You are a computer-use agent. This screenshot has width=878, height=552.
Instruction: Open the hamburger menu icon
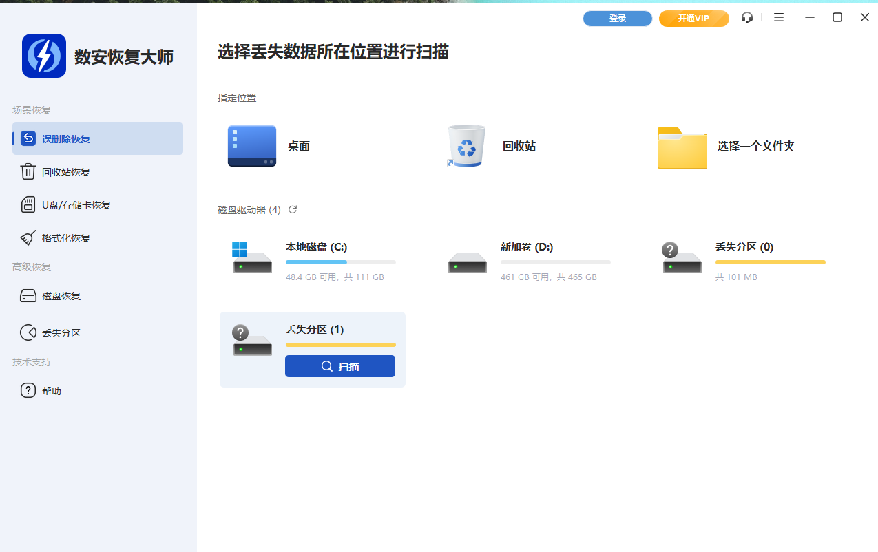[x=779, y=18]
